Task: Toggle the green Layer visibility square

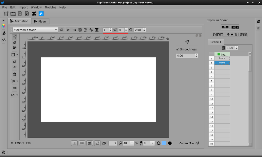Action: pos(218,54)
